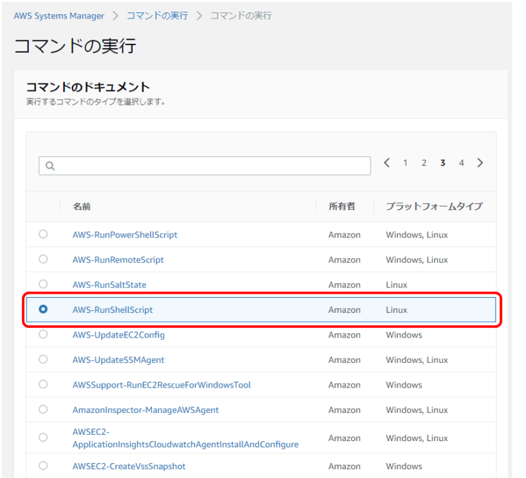Click Amazon owner cell for AWS-RunPowerShellScript
This screenshot has height=478, width=526.
[345, 235]
